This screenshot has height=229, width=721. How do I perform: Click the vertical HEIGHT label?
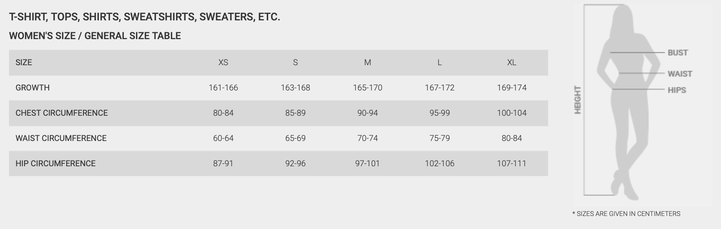click(578, 100)
